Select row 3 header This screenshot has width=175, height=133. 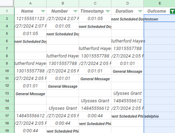click(7, 18)
